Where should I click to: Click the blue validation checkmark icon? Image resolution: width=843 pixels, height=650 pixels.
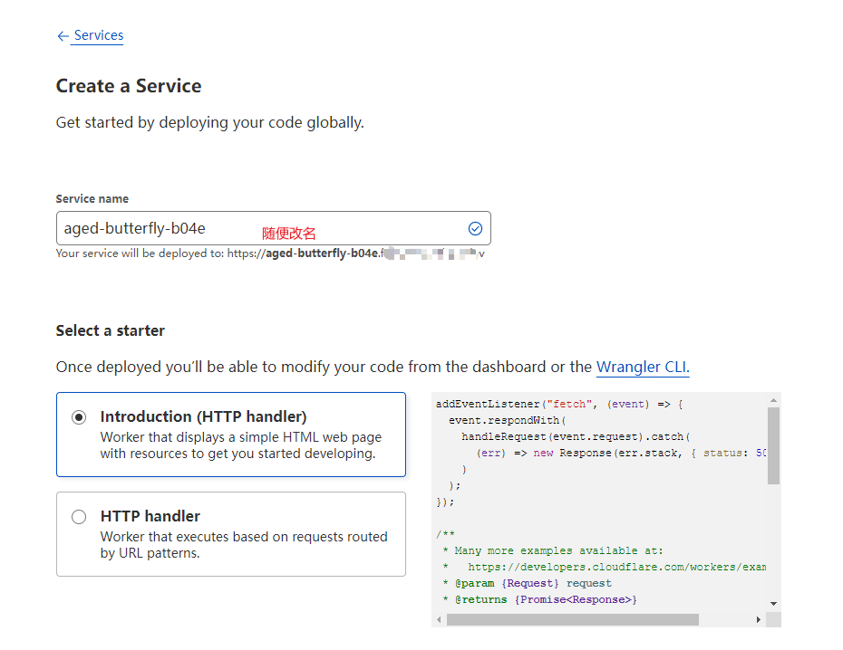coord(475,228)
